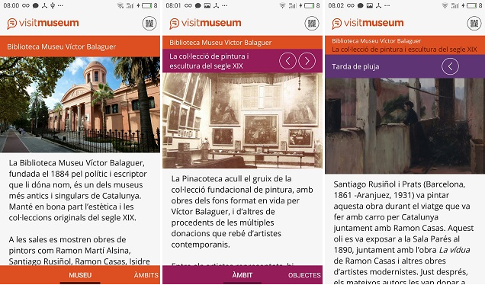Open visitmuseum logo on first screen
This screenshot has width=485, height=285.
(43, 23)
